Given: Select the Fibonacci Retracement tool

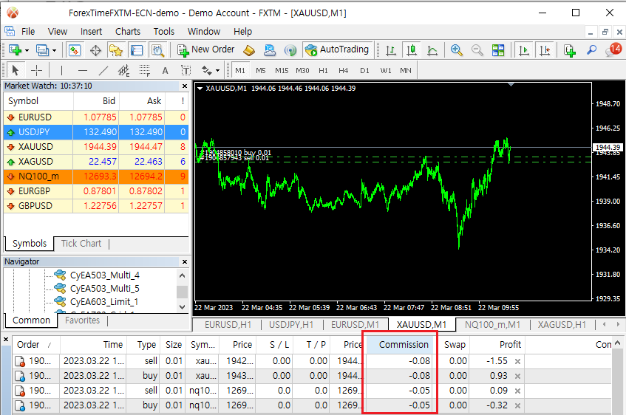Looking at the screenshot, I should point(145,71).
